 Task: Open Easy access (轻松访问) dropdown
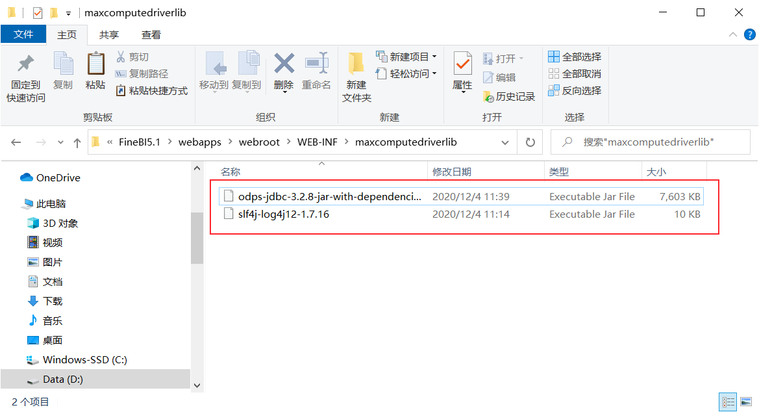coord(406,73)
